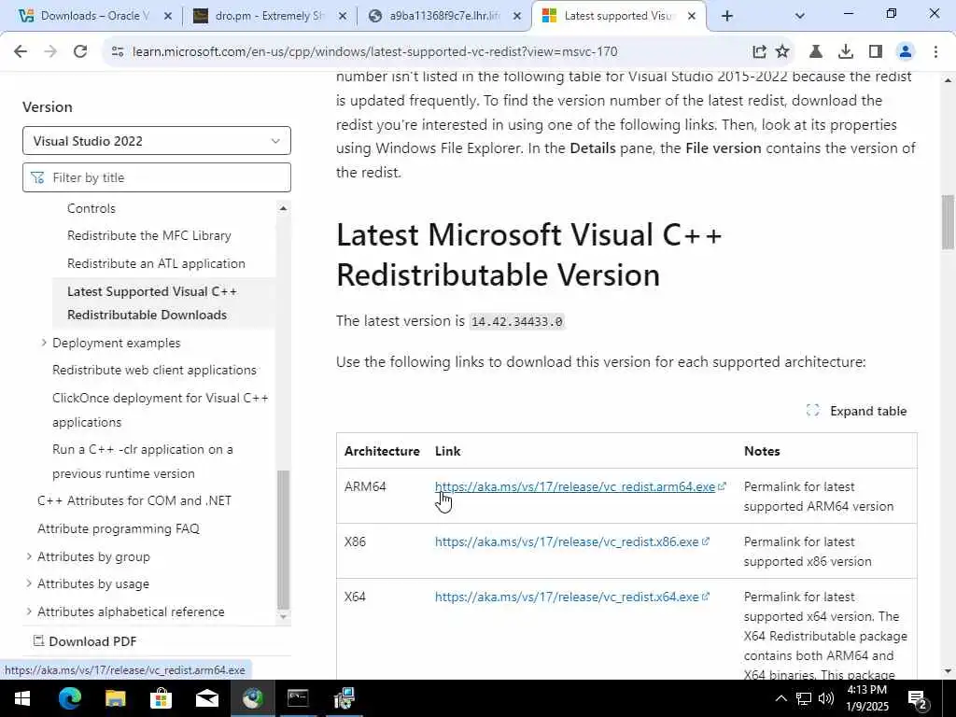Click page scrollbar down arrow
The height and width of the screenshot is (717, 956).
[x=948, y=672]
